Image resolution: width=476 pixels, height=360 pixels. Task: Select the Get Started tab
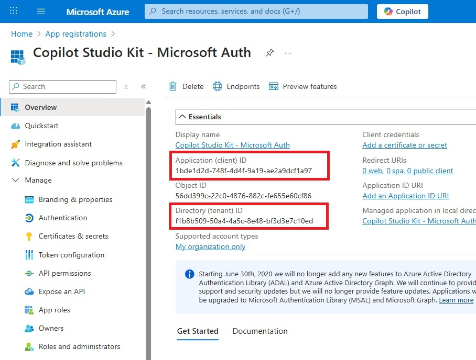pyautogui.click(x=198, y=331)
